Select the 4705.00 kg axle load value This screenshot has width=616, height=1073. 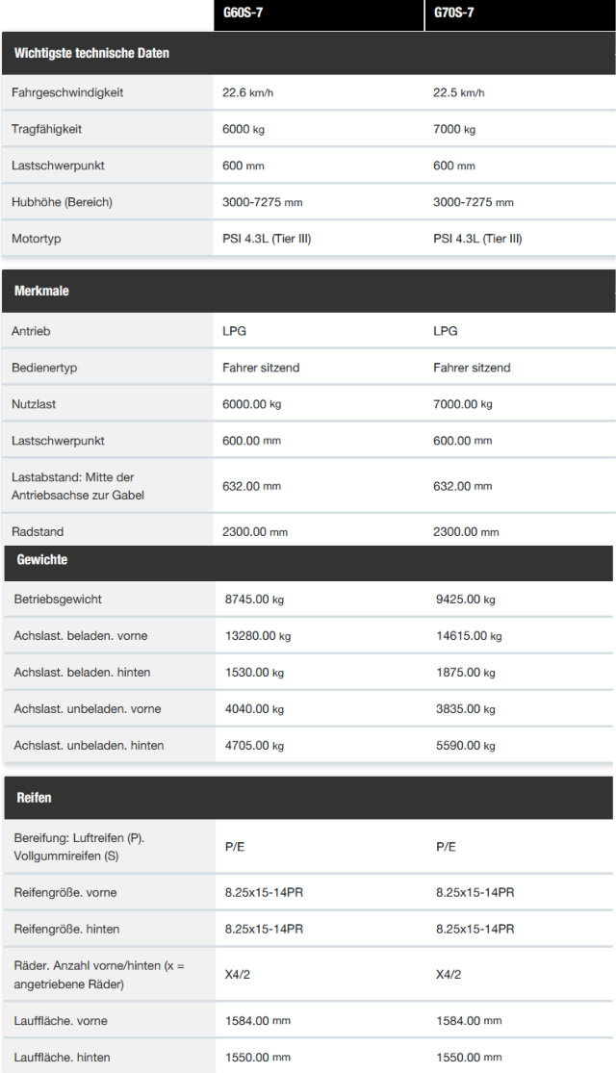[255, 746]
